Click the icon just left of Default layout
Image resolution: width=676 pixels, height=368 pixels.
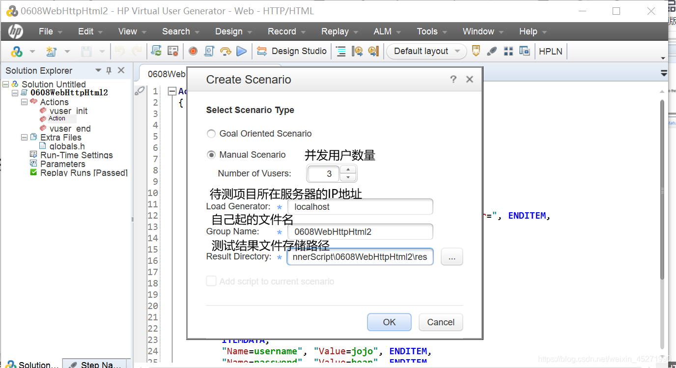(x=373, y=51)
